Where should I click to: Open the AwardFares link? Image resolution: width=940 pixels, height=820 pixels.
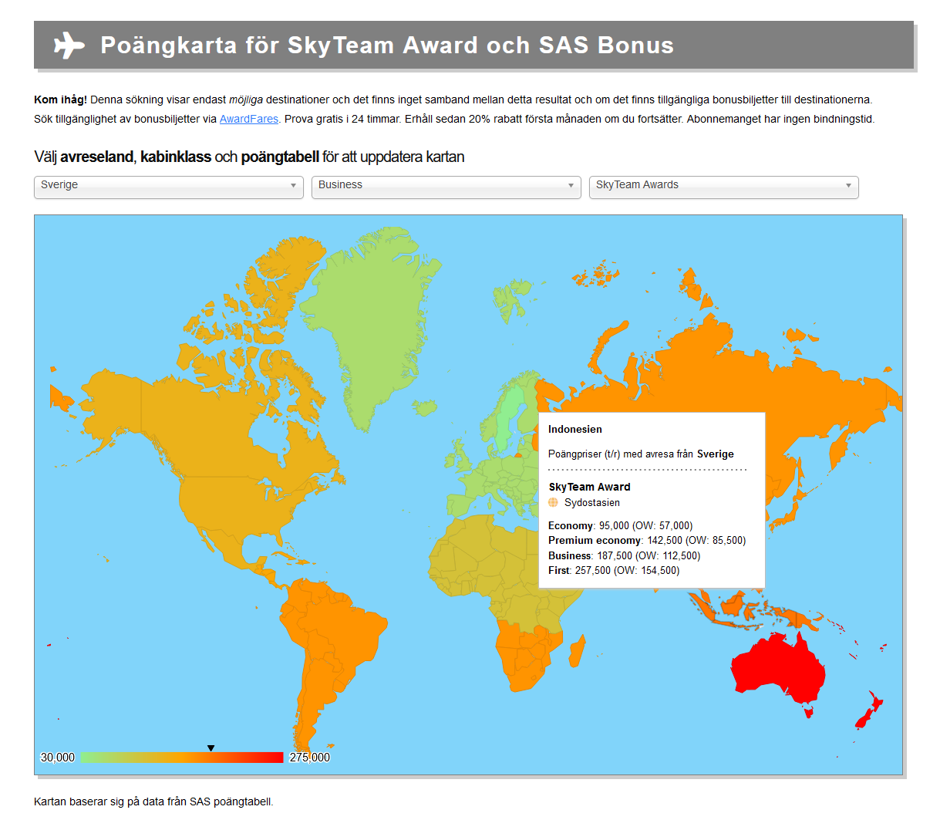[248, 119]
